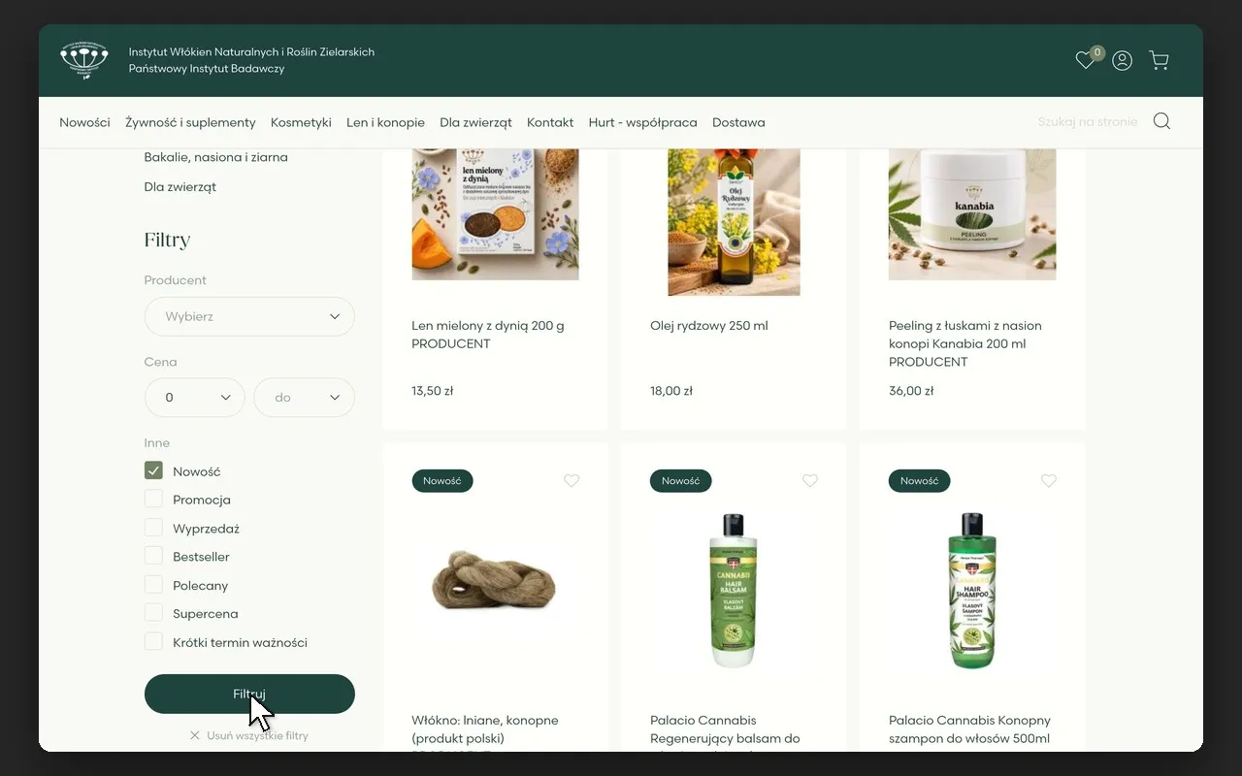
Task: Open Olej rydzowy 250 ml product
Action: [709, 326]
